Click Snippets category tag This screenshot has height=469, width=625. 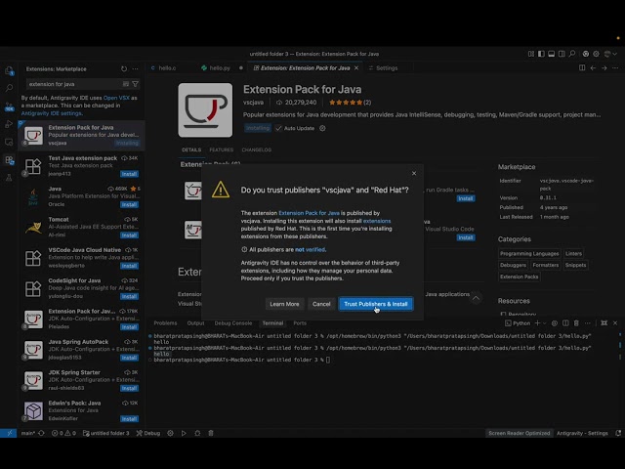pos(575,265)
